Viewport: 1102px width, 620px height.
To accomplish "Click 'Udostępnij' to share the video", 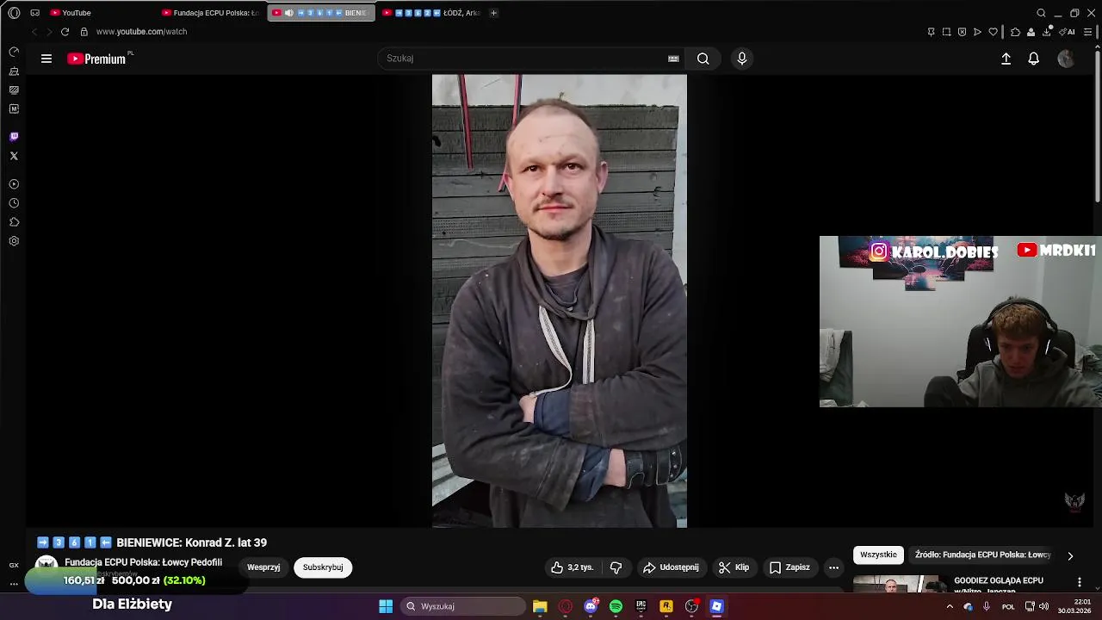I will (671, 567).
